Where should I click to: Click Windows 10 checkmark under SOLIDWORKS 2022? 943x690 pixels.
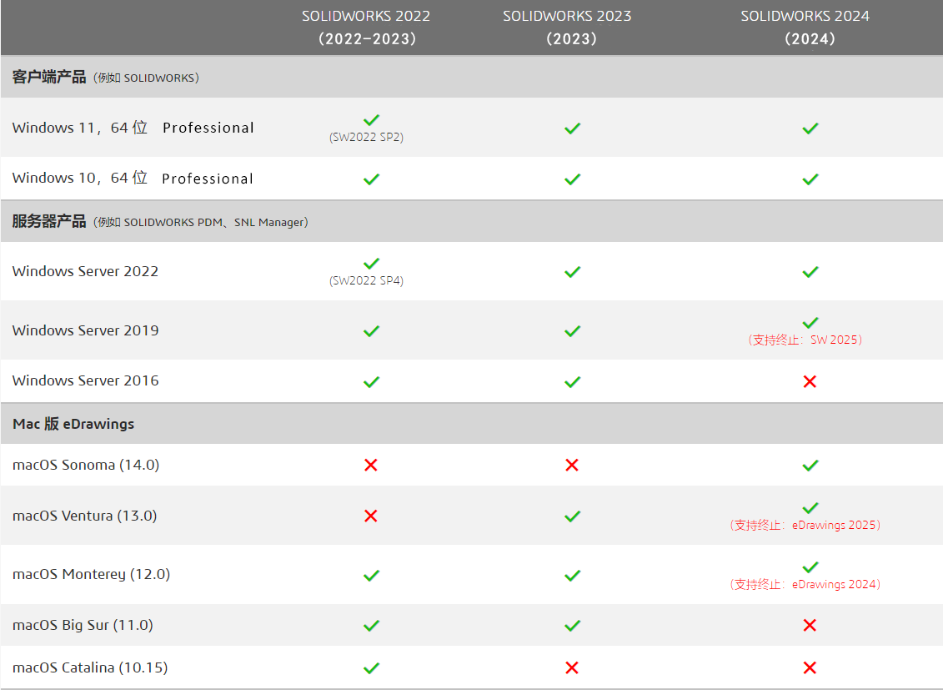371,179
